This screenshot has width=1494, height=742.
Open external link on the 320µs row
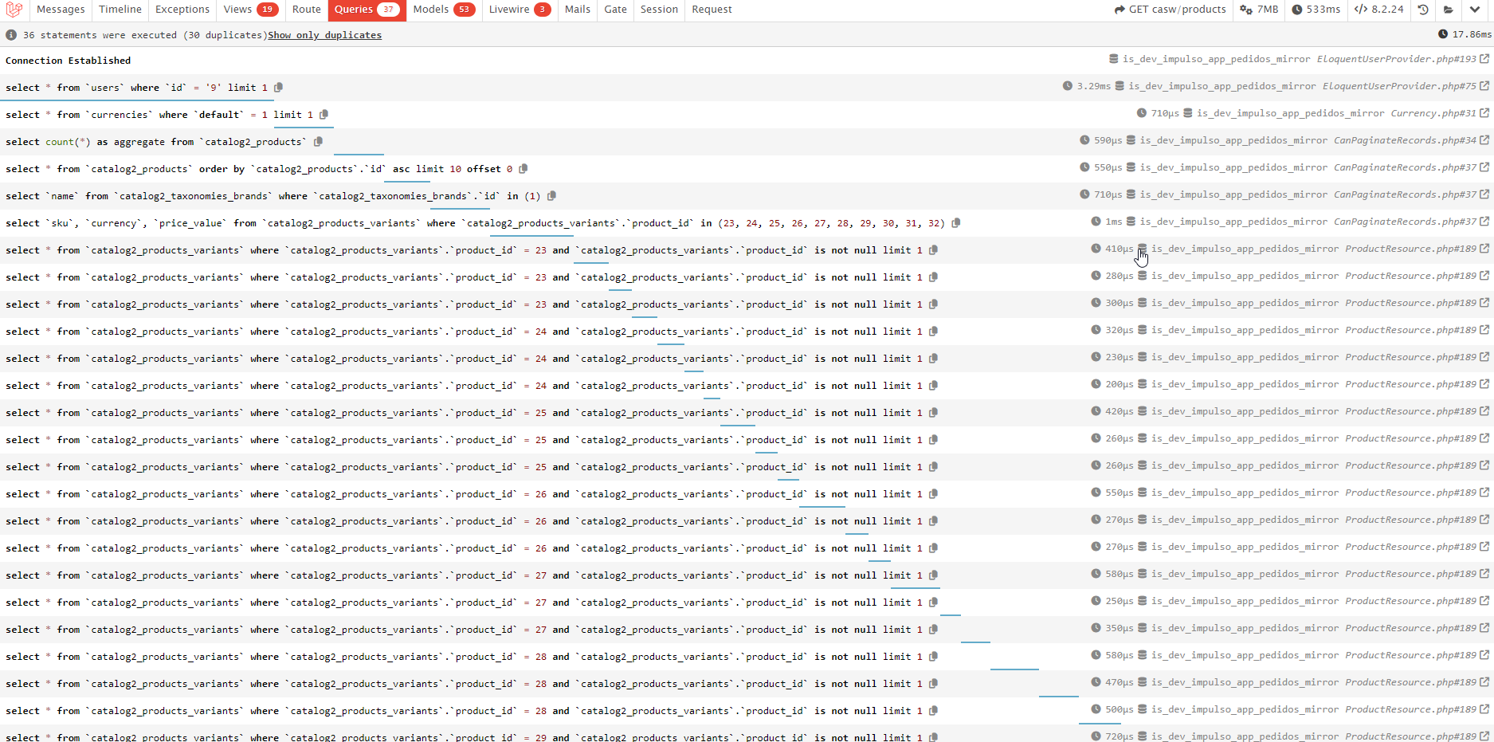[x=1484, y=330]
